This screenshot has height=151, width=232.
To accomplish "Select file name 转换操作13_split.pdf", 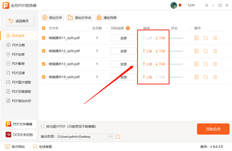I will (x=64, y=64).
